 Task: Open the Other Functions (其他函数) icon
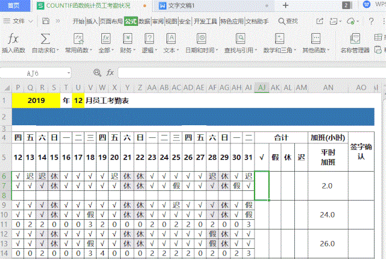[x=315, y=39]
